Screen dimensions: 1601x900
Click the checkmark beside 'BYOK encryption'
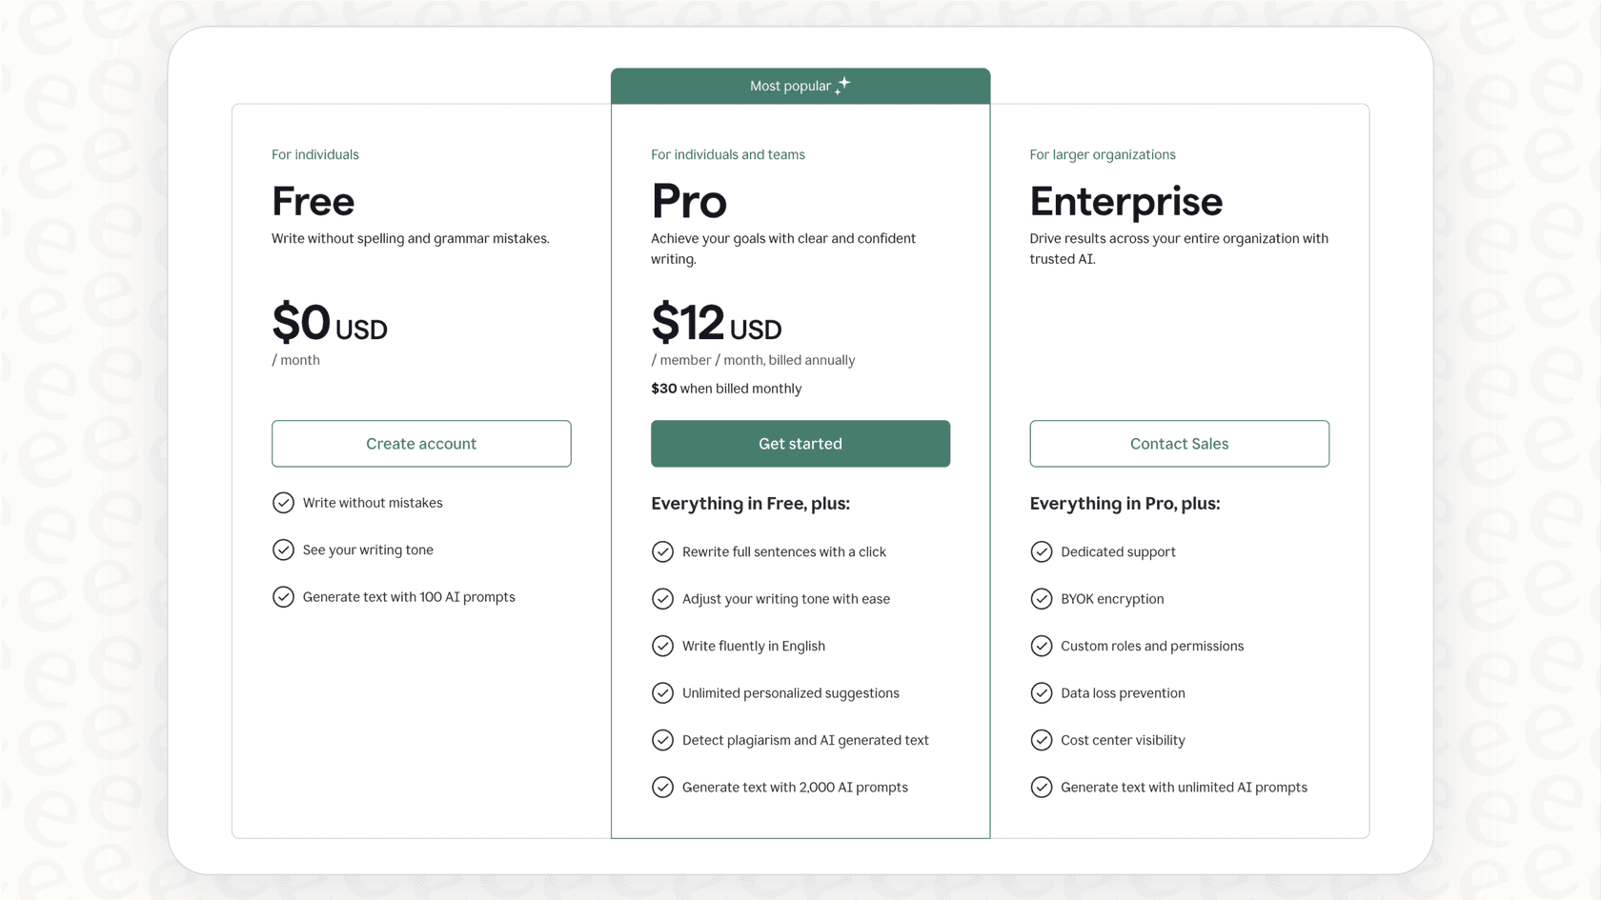[1042, 599]
